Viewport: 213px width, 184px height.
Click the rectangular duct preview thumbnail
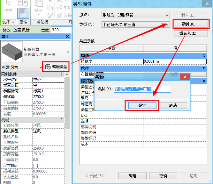pos(12,52)
